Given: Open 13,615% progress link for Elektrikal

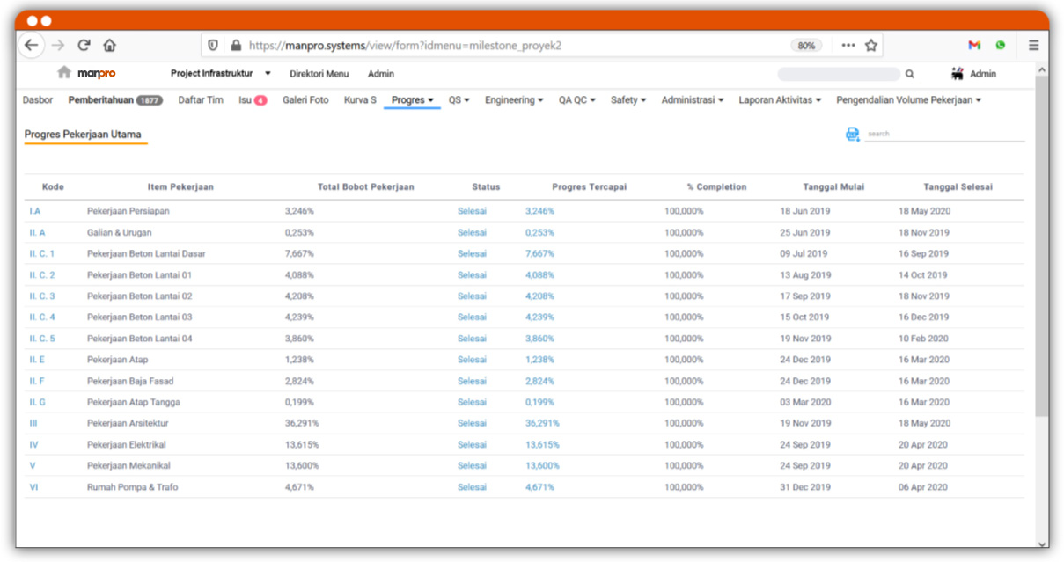Looking at the screenshot, I should 542,444.
